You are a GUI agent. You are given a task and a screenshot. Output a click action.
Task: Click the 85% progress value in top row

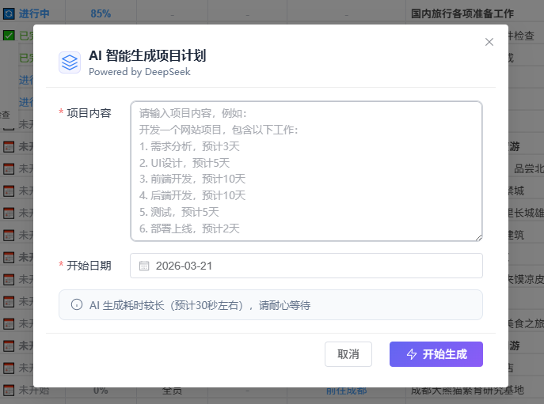click(101, 13)
